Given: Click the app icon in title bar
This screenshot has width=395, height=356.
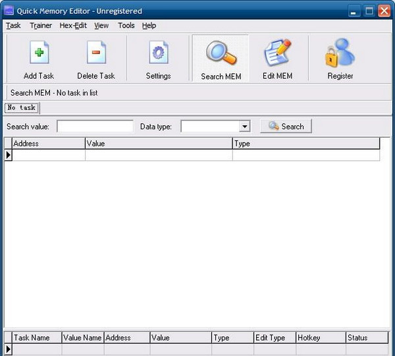Looking at the screenshot, I should point(9,11).
